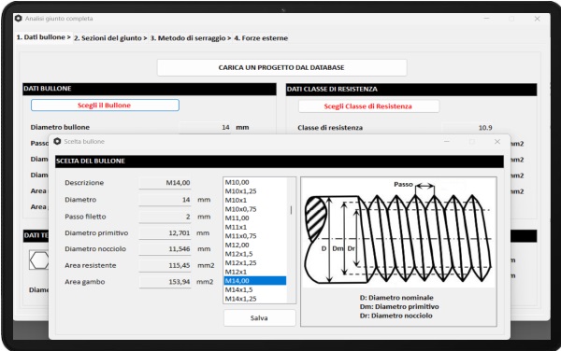Select the highlighted M14,00 list entry
561x351 pixels.
coord(254,281)
